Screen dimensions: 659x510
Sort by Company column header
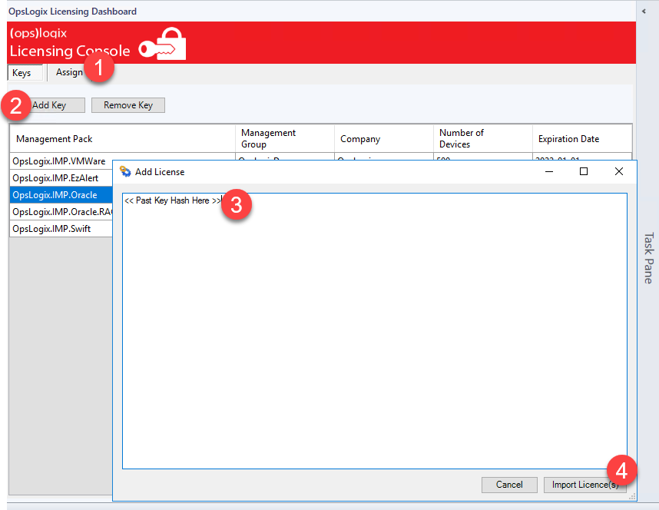tap(384, 139)
